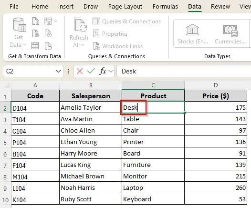Click cell containing Furniture
Image resolution: width=251 pixels, height=208 pixels.
tap(153, 165)
